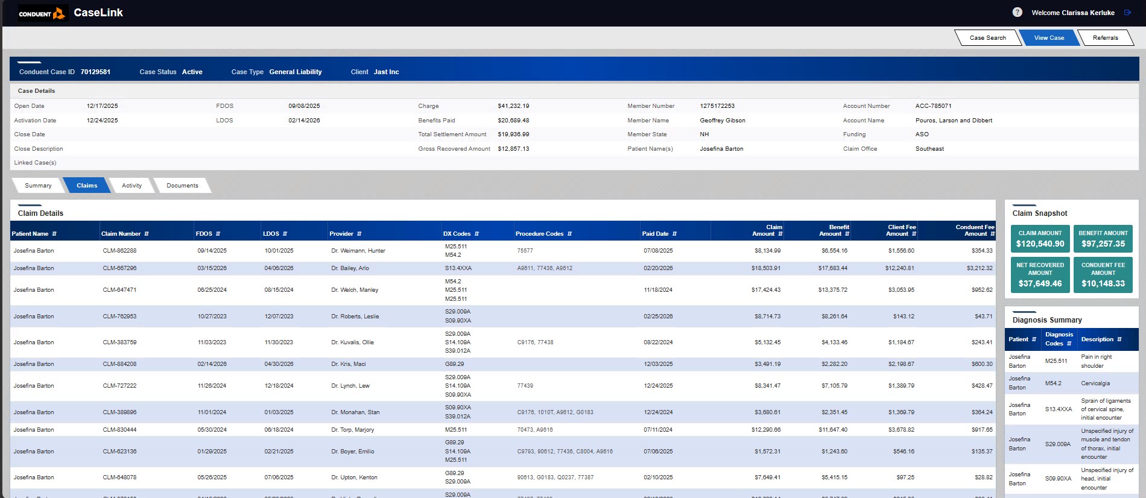Sort claims by Procedure Codes icon
This screenshot has width=1146, height=498.
pos(569,234)
